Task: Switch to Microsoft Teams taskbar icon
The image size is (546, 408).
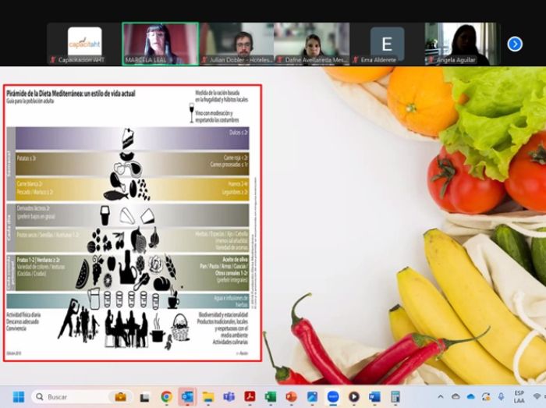Action: tap(229, 397)
